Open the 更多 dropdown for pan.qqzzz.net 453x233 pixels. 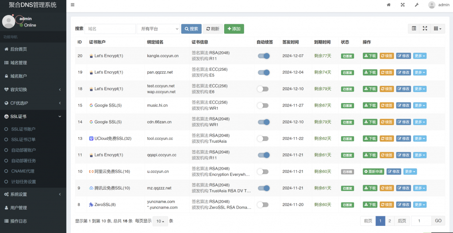[420, 72]
